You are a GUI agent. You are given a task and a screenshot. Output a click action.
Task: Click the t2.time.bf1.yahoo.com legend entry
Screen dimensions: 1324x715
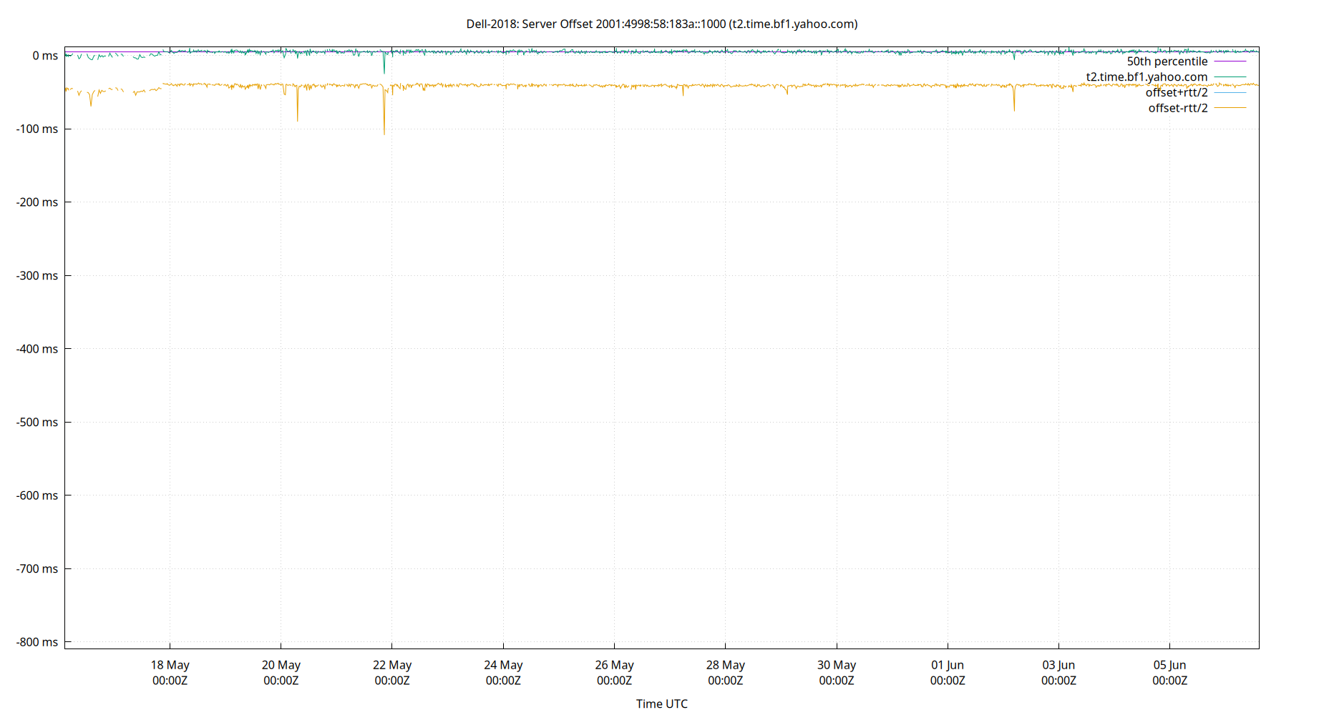tap(1145, 77)
